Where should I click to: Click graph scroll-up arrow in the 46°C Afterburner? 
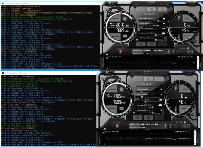coord(195,132)
